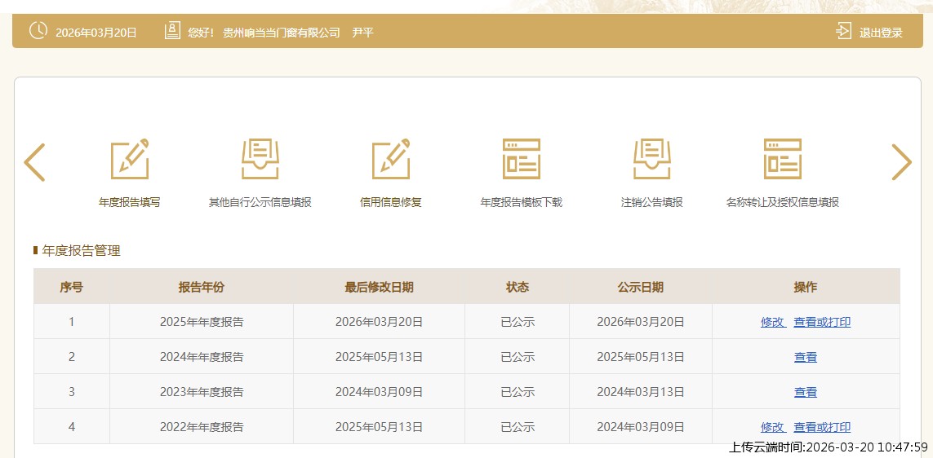The height and width of the screenshot is (458, 933).
Task: Click the 年度报告模板下载 icon
Action: point(522,160)
